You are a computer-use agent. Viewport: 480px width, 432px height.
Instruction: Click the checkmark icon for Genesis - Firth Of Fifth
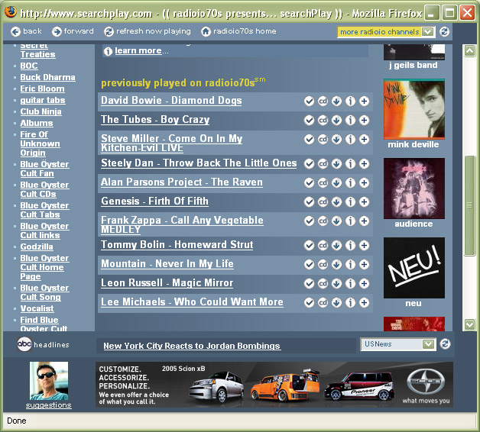pos(310,201)
